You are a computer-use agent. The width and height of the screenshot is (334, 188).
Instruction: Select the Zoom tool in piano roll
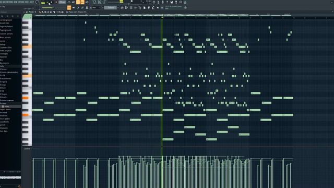coord(59,12)
